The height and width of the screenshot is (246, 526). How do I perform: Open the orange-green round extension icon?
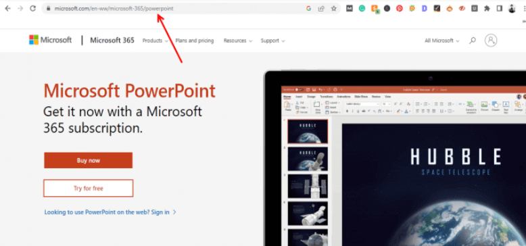(x=412, y=9)
